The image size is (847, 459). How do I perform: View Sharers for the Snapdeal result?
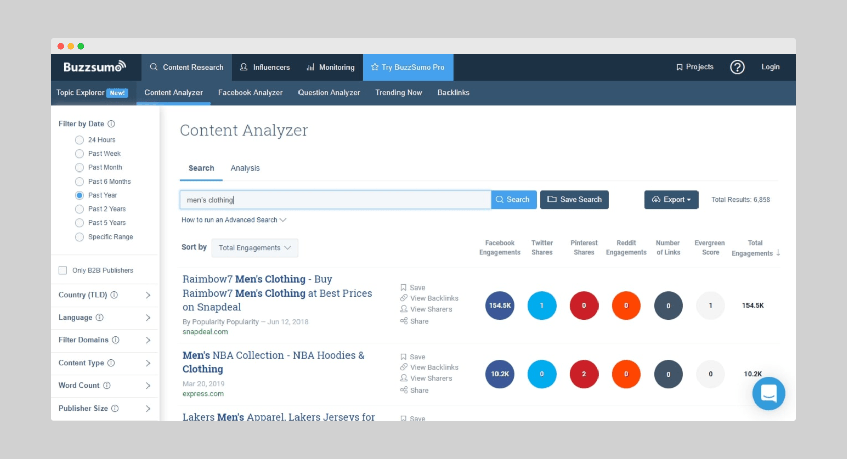[x=426, y=309]
